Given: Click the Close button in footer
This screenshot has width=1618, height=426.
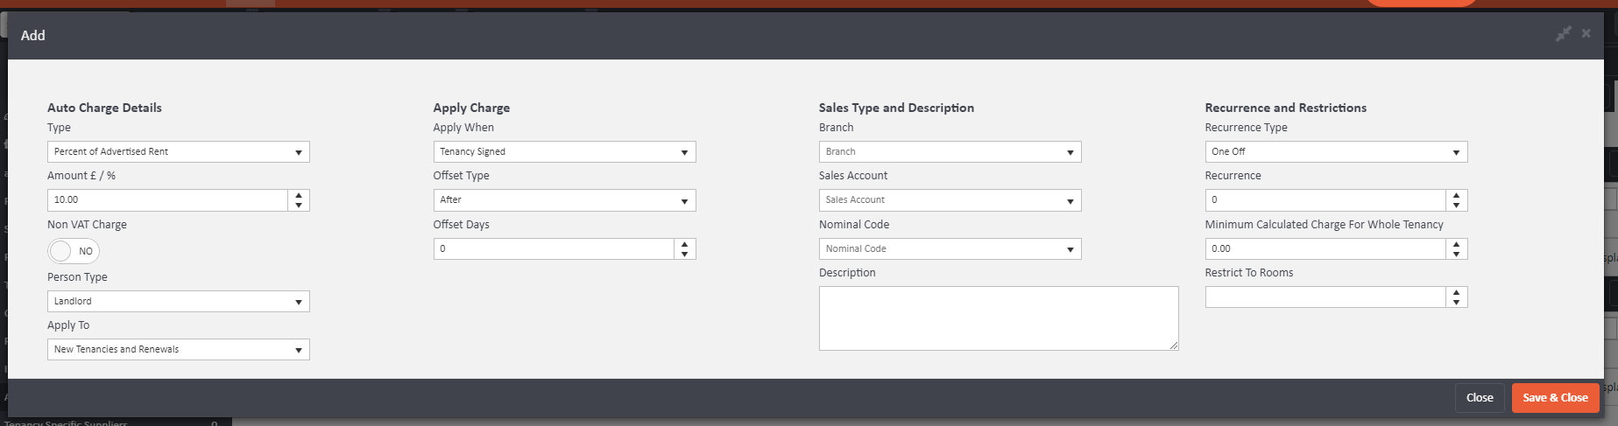Looking at the screenshot, I should point(1479,398).
